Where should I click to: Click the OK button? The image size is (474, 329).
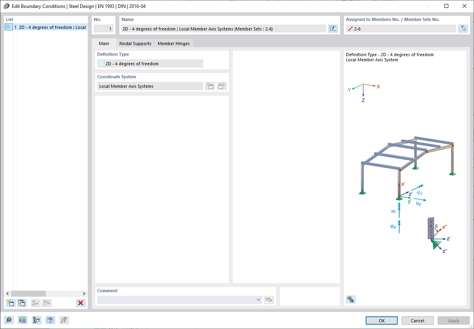[381, 321]
